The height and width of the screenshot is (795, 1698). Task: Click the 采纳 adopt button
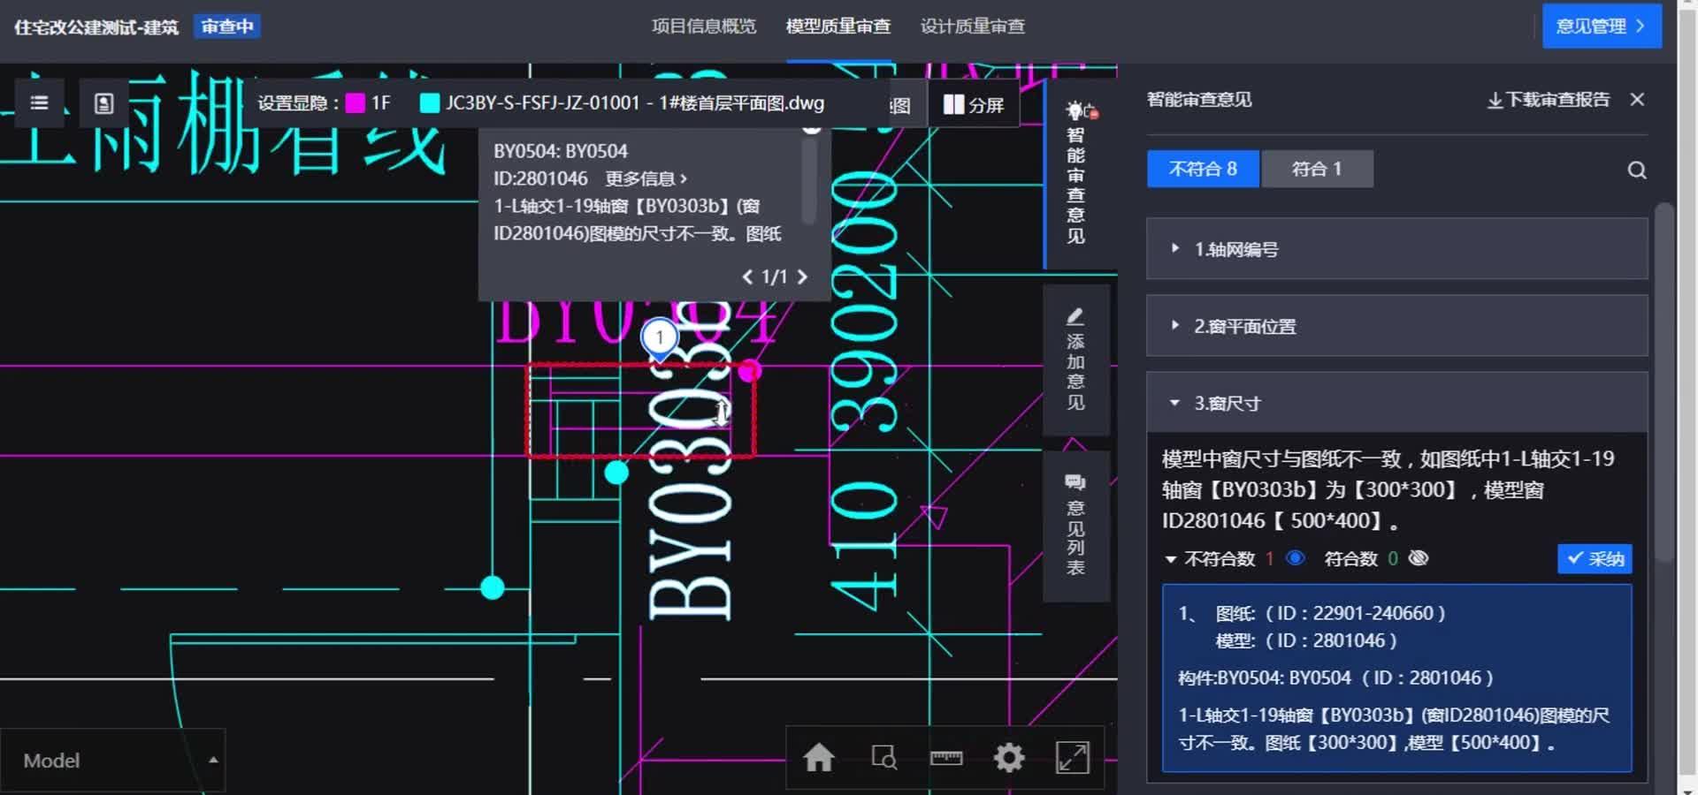tap(1595, 558)
